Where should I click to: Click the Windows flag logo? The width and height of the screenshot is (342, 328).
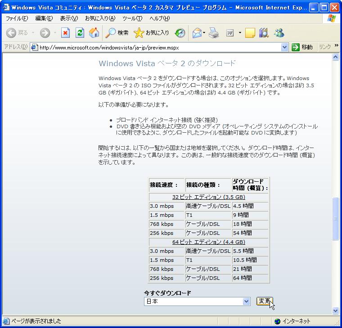332,18
